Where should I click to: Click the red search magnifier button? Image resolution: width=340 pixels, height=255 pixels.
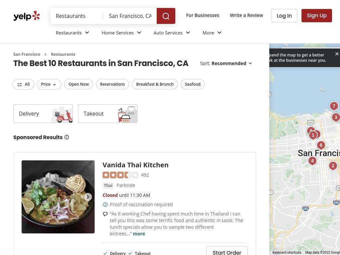(166, 16)
